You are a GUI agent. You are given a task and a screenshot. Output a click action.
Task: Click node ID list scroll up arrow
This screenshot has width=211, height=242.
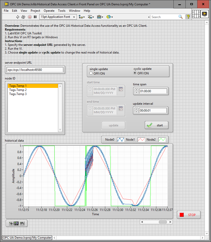coord(60,86)
